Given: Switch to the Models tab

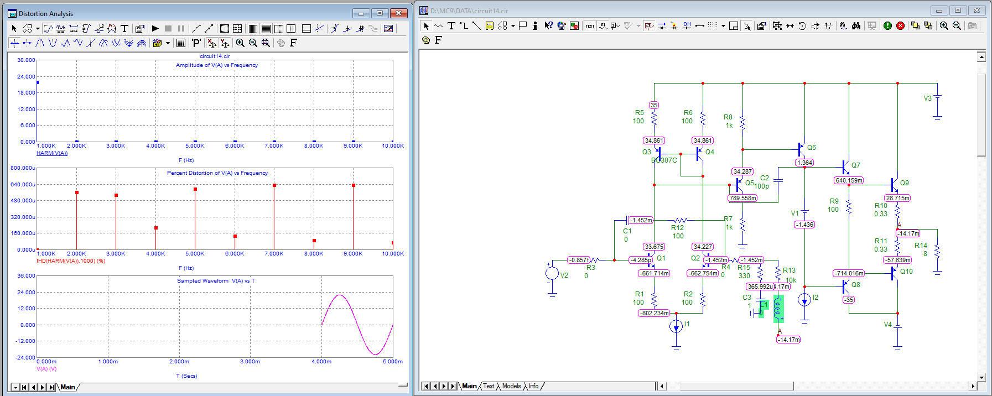Looking at the screenshot, I should pos(511,386).
